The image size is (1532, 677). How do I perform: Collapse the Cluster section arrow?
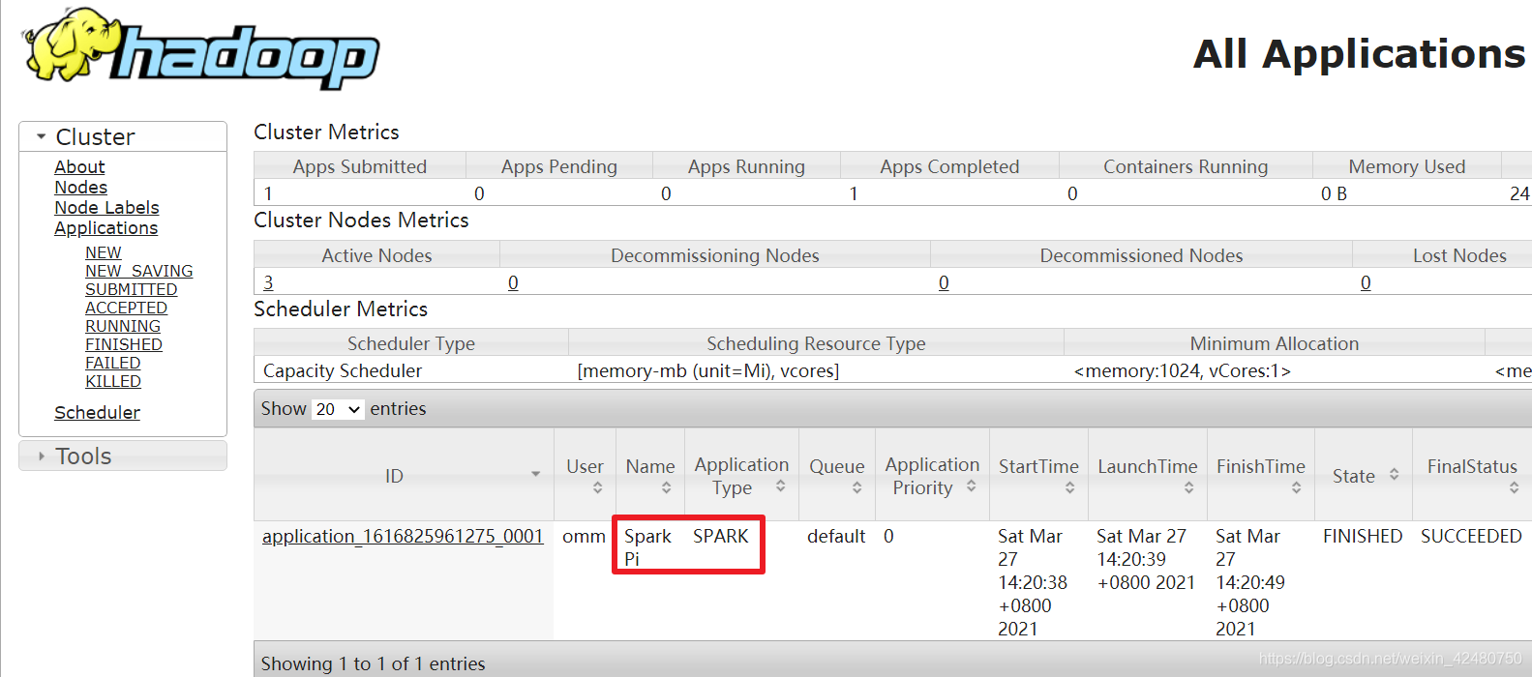pyautogui.click(x=41, y=136)
